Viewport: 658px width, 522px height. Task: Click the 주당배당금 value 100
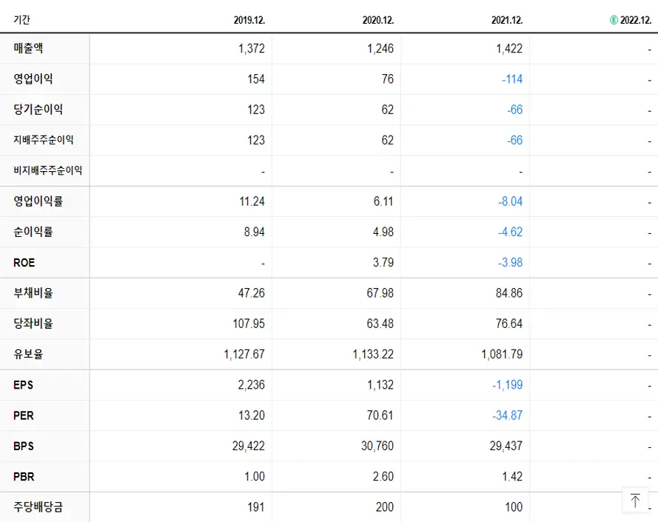click(x=514, y=507)
